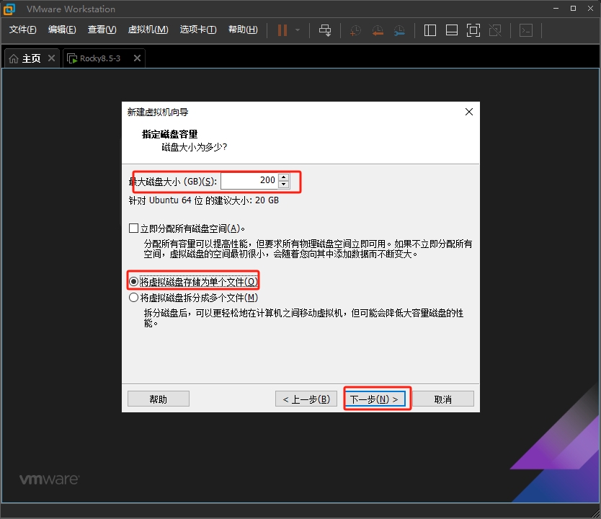This screenshot has height=519, width=601.
Task: Open the console view toolbar icon
Action: click(x=526, y=30)
